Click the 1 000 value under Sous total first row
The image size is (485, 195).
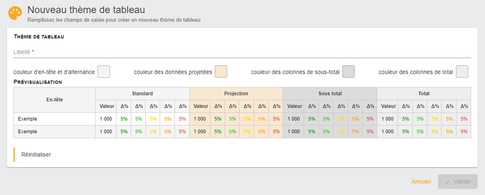click(x=294, y=119)
